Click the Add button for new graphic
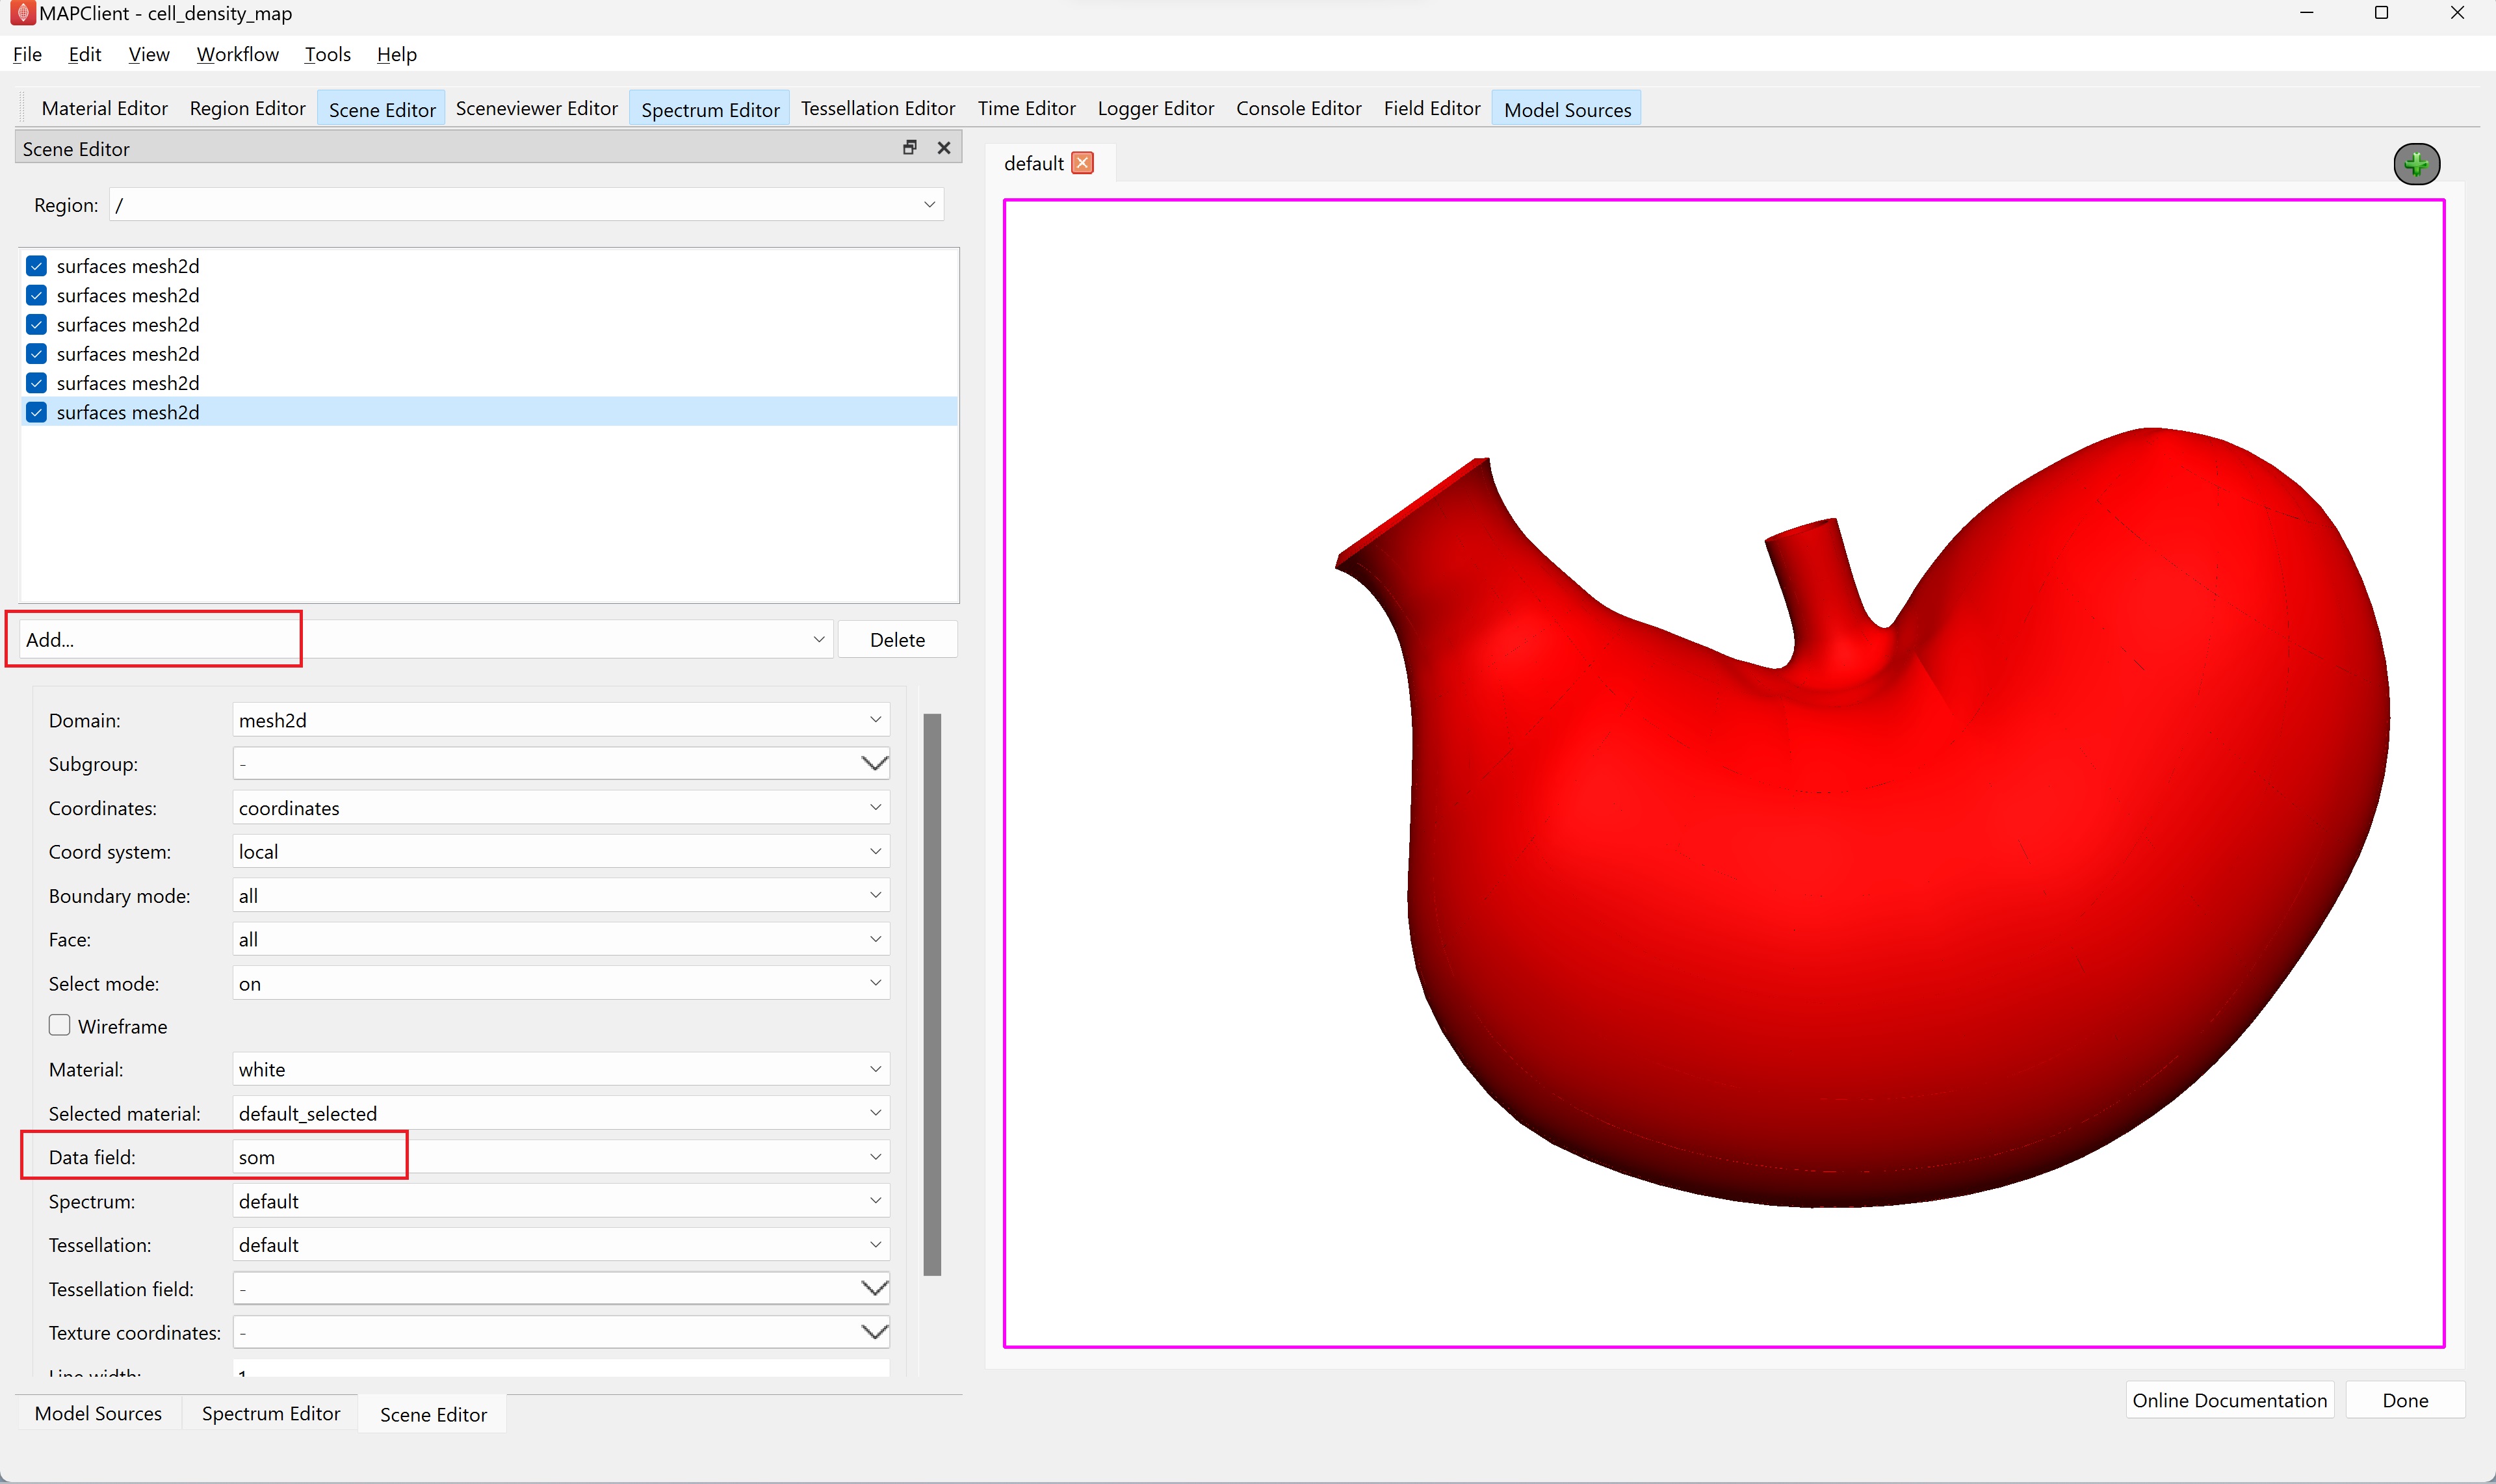2496x1484 pixels. 155,640
